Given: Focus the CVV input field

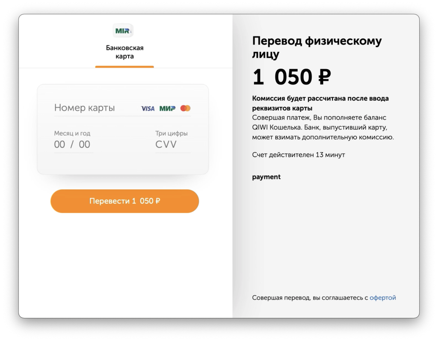Looking at the screenshot, I should click(x=172, y=144).
